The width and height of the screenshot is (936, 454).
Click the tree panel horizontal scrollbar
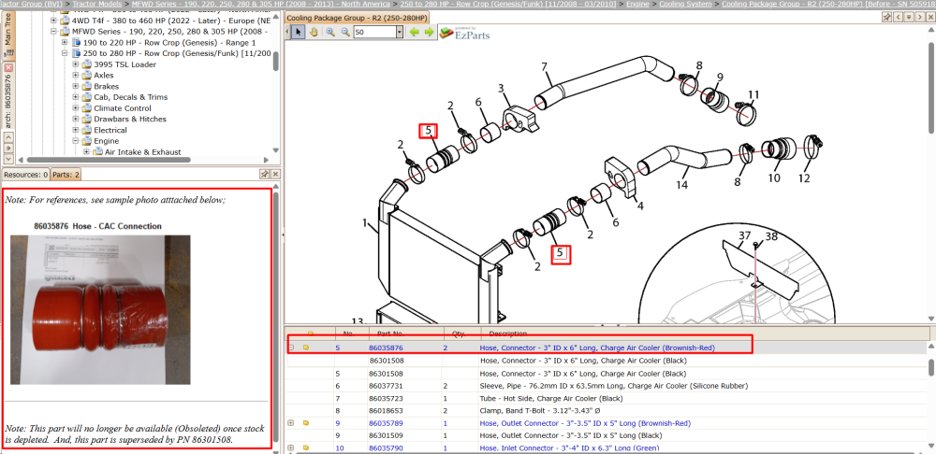(108, 160)
